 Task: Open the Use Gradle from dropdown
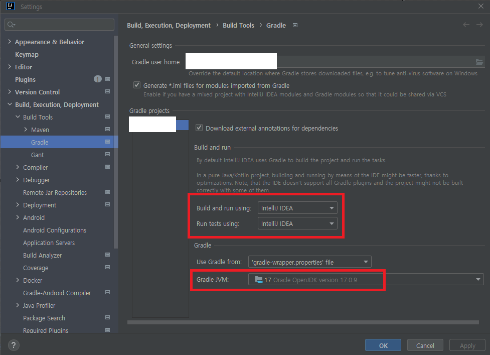[x=309, y=262]
